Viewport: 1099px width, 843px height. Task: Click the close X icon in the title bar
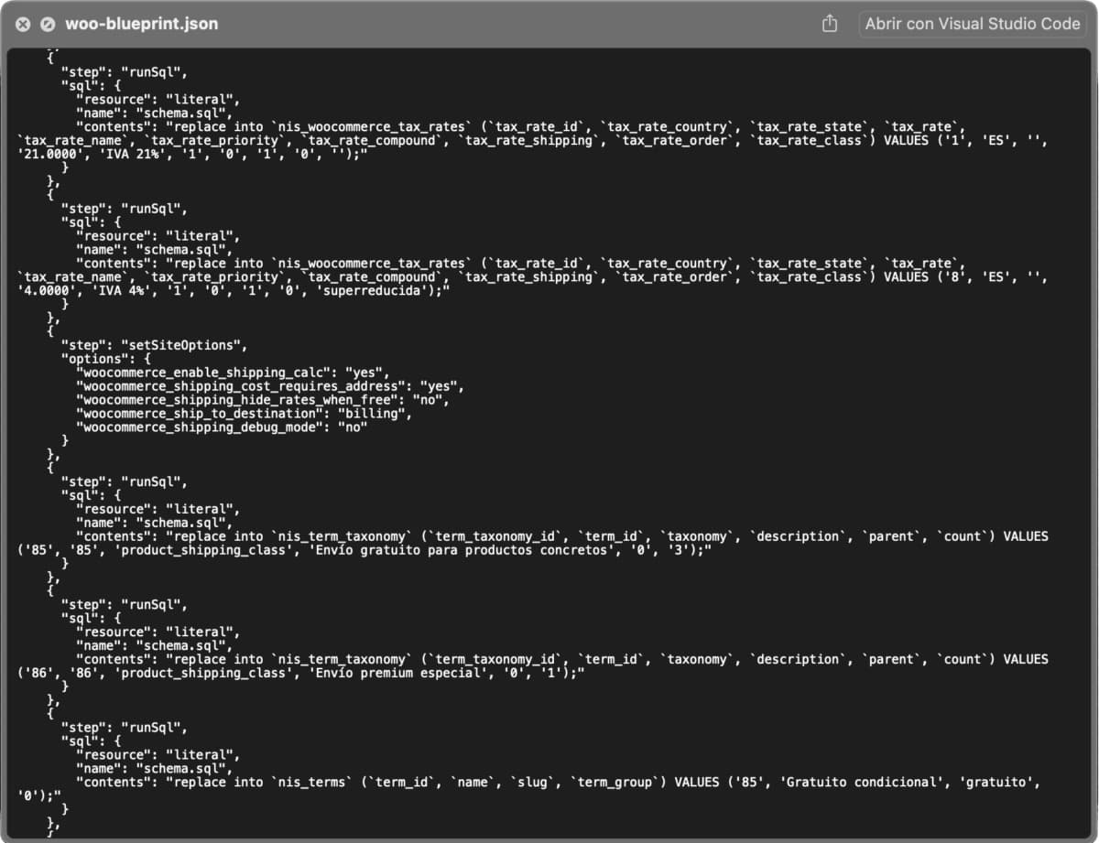click(x=22, y=24)
